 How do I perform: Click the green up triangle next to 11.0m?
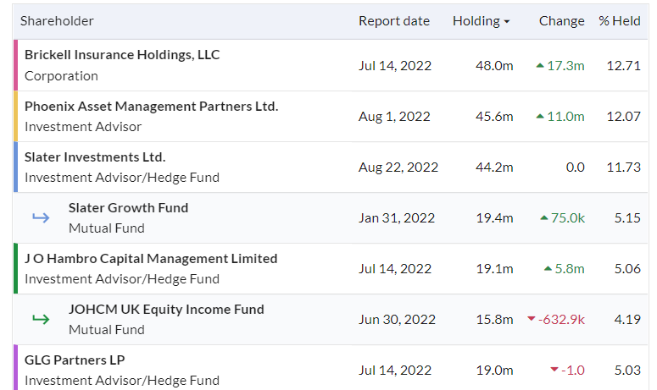coord(540,116)
